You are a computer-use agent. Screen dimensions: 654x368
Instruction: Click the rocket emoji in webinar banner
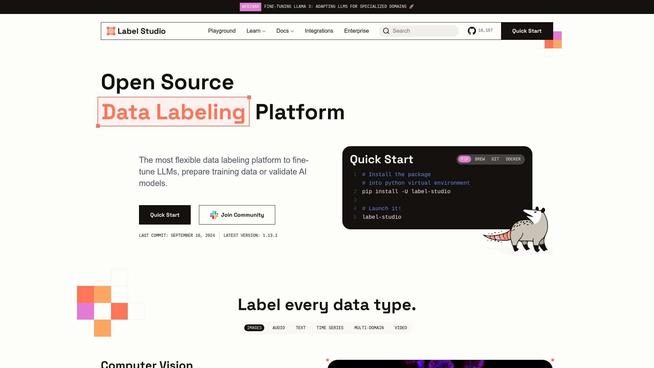tap(411, 6)
